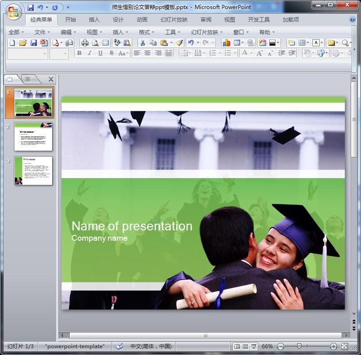The width and height of the screenshot is (361, 355).
Task: Open the 动画 ribbon tab
Action: click(142, 20)
